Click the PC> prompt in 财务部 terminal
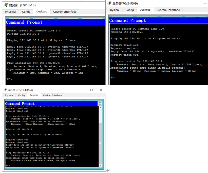Image resolution: width=208 pixels, height=173 pixels. point(10,79)
